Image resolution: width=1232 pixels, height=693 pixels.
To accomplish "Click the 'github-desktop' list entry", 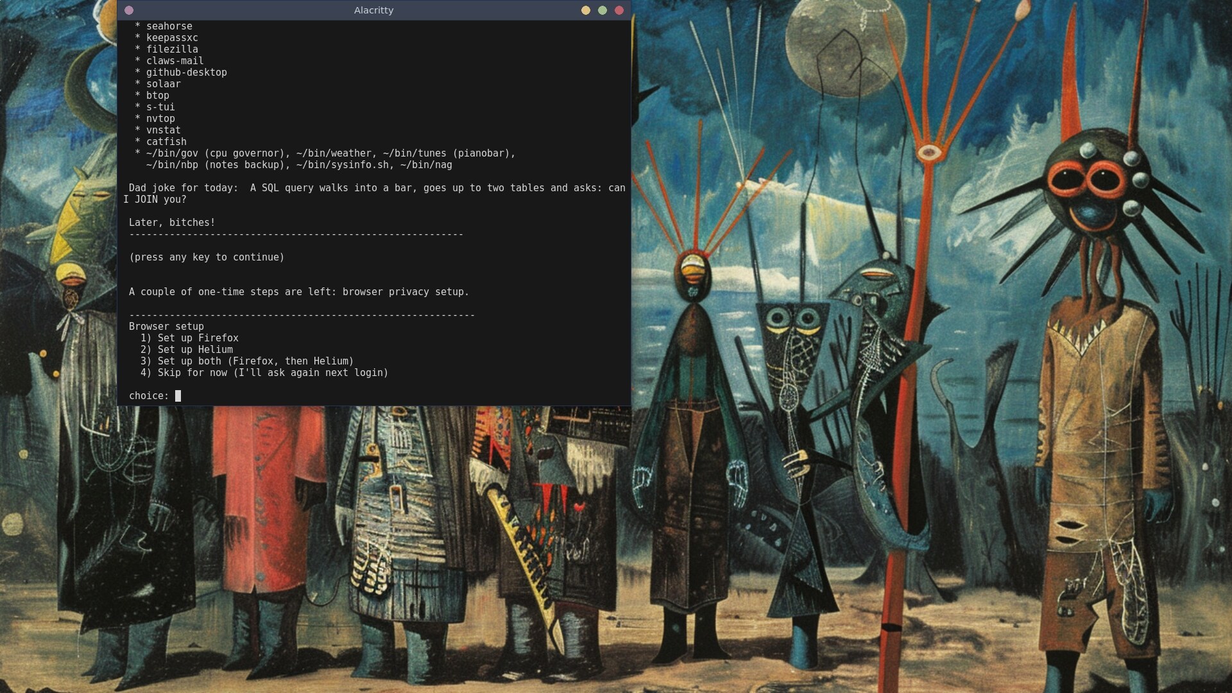I will (x=186, y=73).
